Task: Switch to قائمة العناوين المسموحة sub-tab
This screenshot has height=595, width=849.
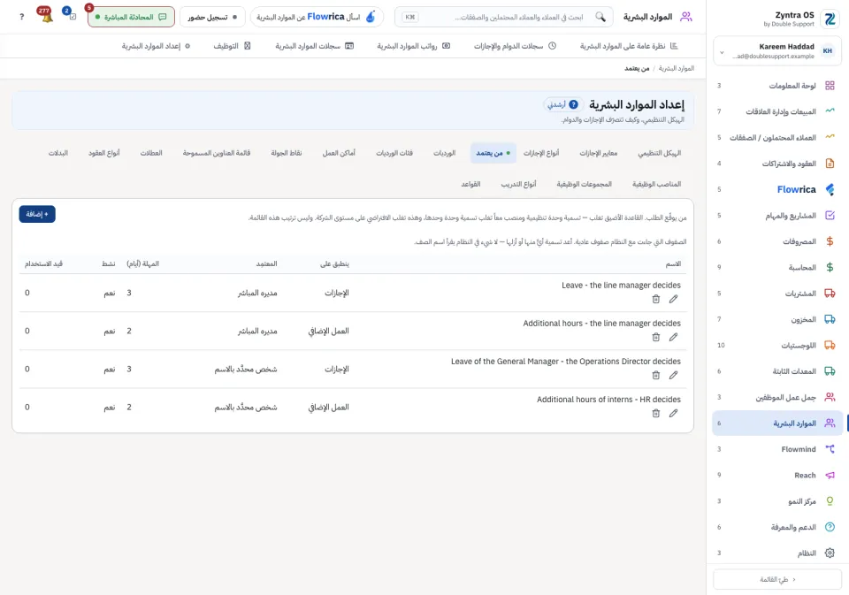Action: click(217, 153)
